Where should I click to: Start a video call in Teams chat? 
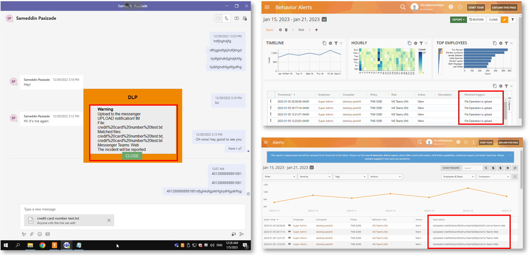tap(218, 18)
